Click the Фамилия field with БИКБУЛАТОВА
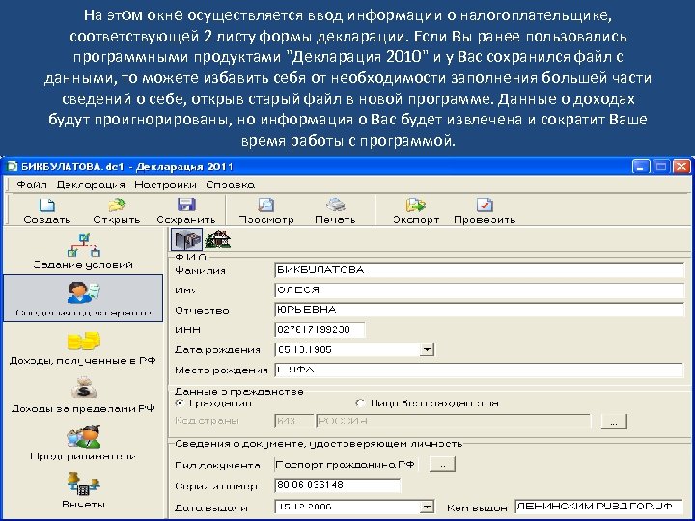The width and height of the screenshot is (695, 521). (479, 270)
